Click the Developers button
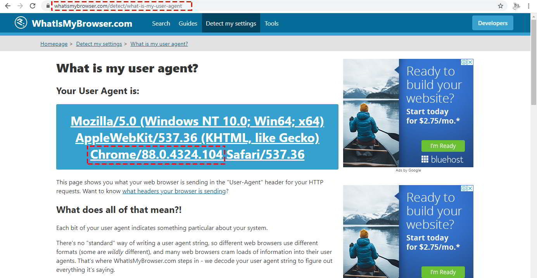The image size is (537, 278). [x=493, y=23]
